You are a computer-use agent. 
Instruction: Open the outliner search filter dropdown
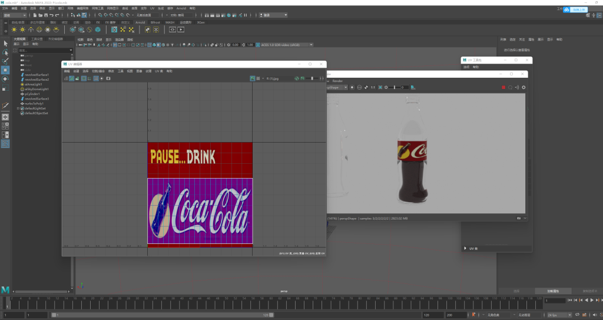tap(71, 50)
